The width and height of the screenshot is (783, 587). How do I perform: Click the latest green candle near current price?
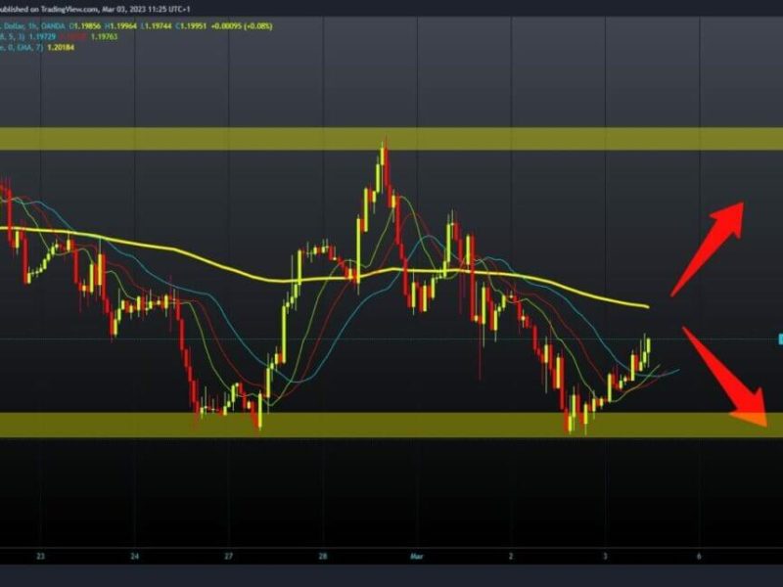click(647, 347)
